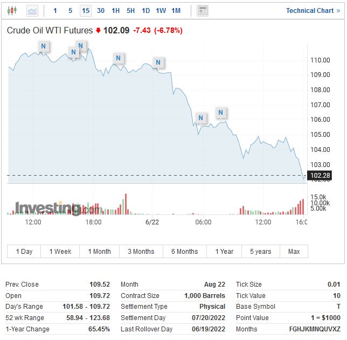Viewport: 347px width, 340px height.
Task: Switch to the 1H interval
Action: pos(116,10)
